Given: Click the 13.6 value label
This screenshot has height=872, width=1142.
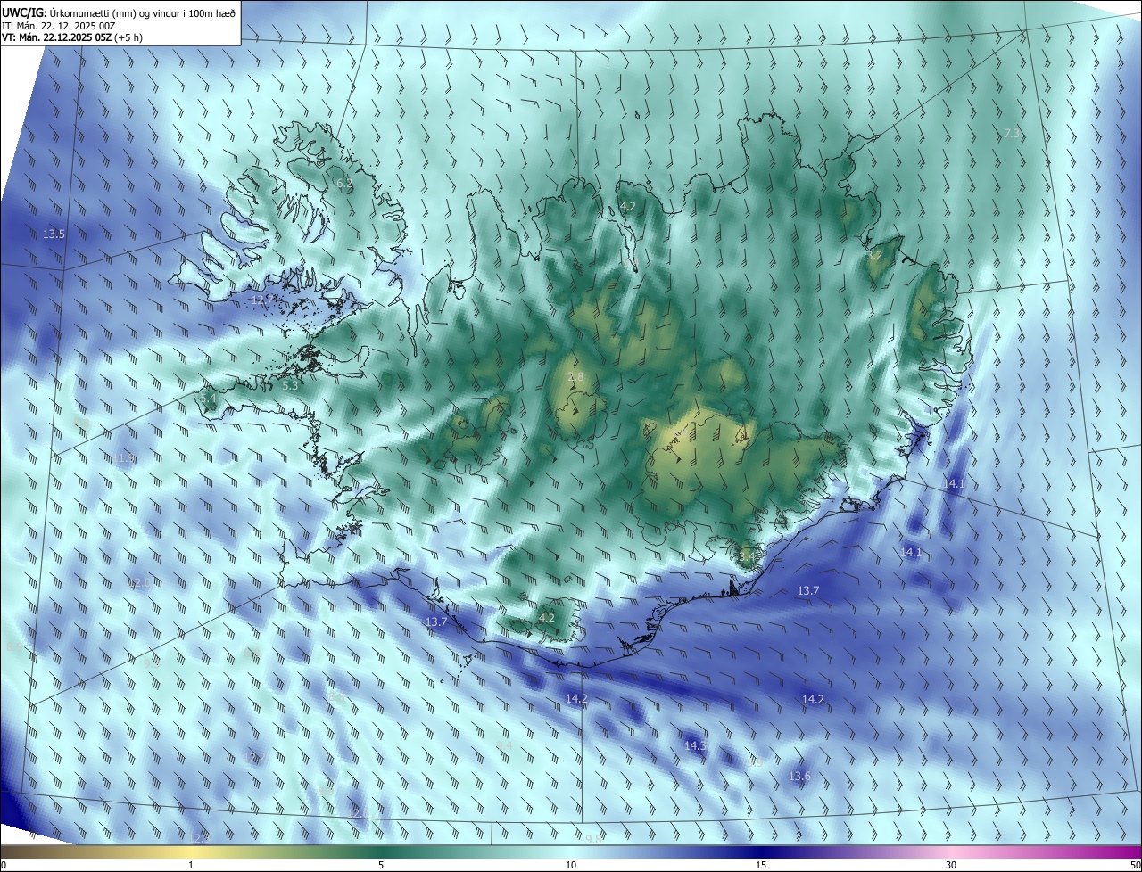Looking at the screenshot, I should tap(799, 776).
